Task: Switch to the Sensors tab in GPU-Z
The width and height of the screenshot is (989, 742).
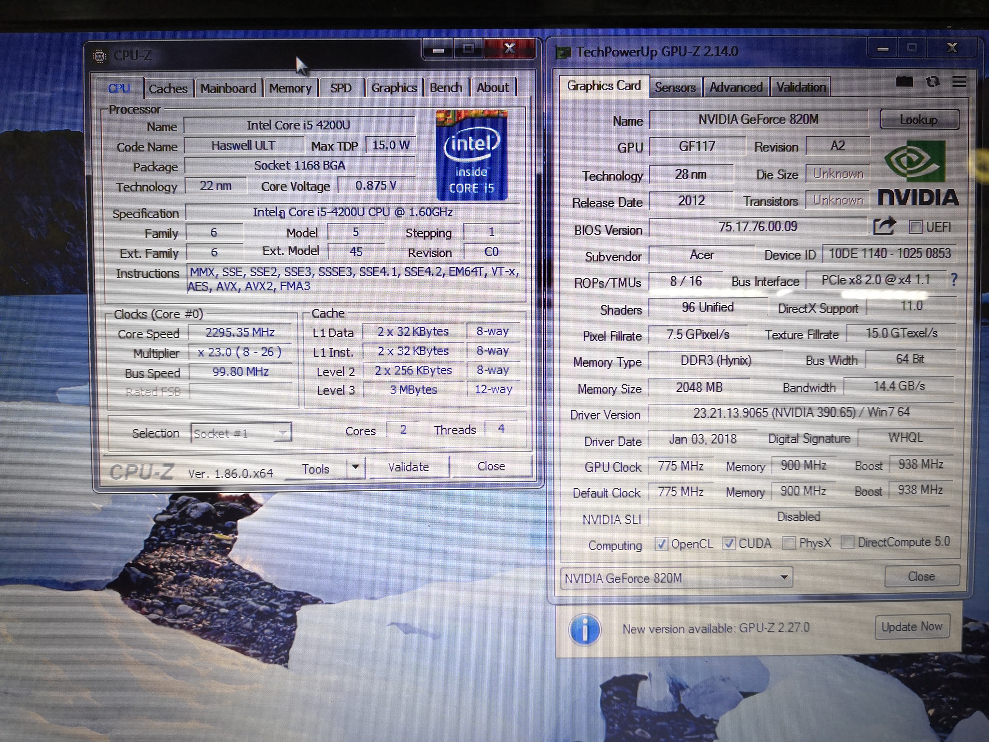Action: [676, 87]
